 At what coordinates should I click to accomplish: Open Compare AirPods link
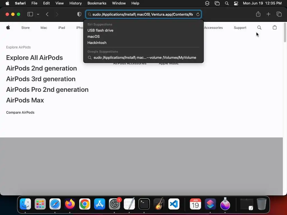[20, 113]
